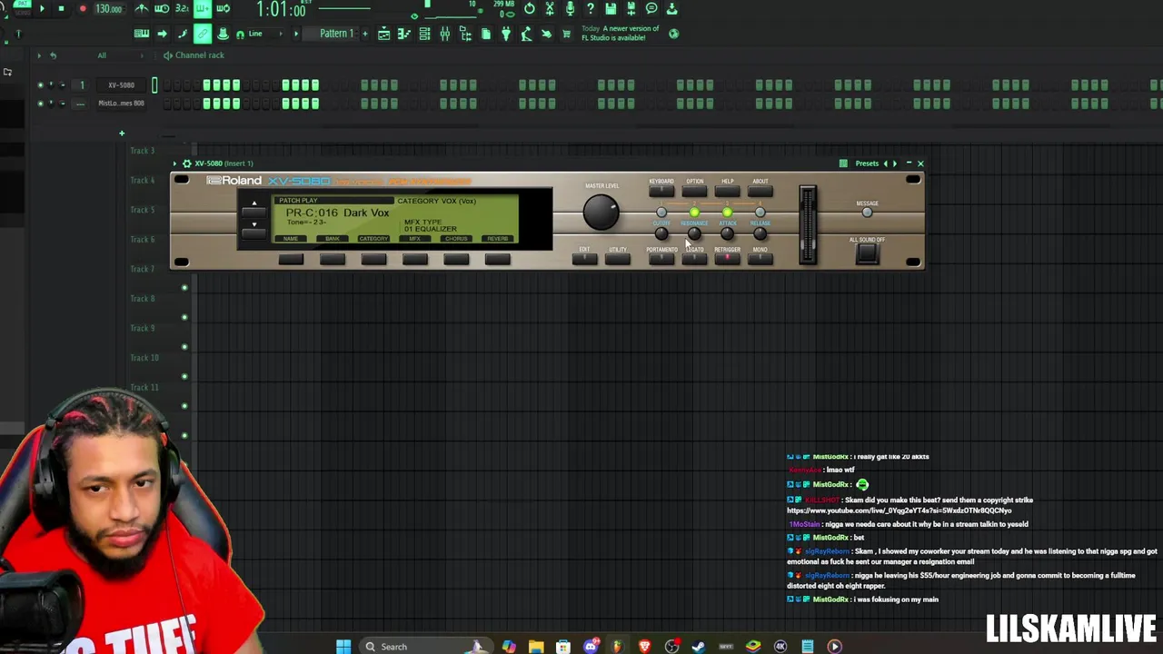Screen dimensions: 1163x654
Task: Arm the record button
Action: 82,9
